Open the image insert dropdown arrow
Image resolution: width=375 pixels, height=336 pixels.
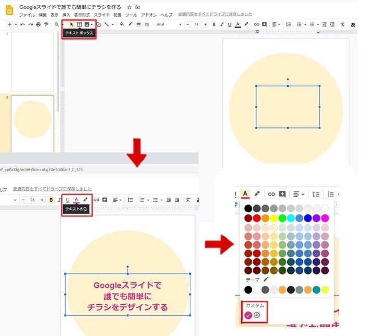(x=92, y=24)
